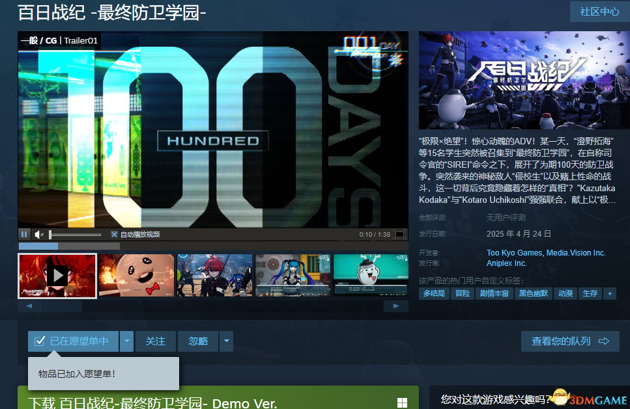Open 社区中心 community hub

point(600,12)
